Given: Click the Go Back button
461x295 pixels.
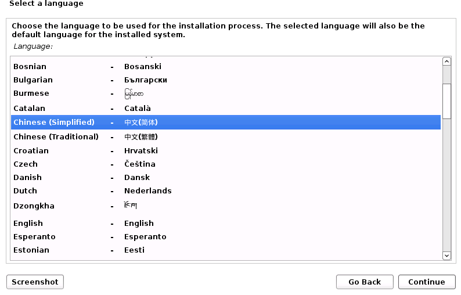Looking at the screenshot, I should [364, 282].
